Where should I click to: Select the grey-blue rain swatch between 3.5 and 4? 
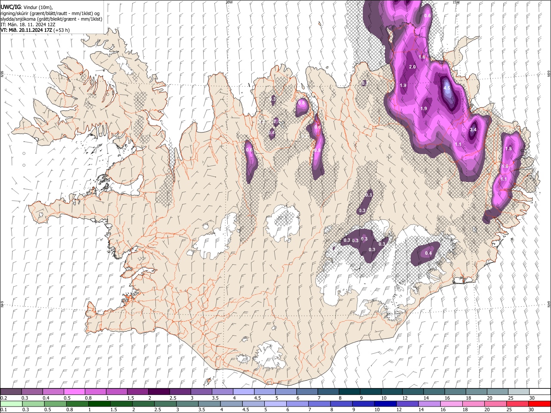pos(209,404)
